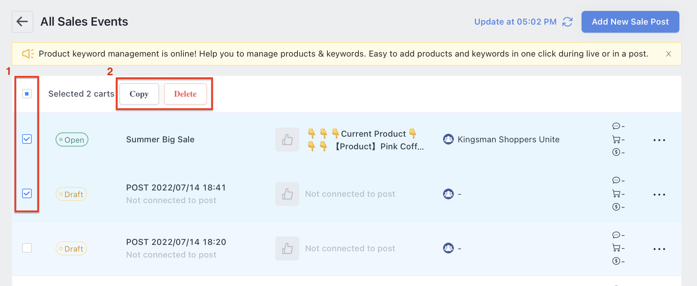
Task: Click the shopping cart icon for Summer Big Sale
Action: pos(616,139)
